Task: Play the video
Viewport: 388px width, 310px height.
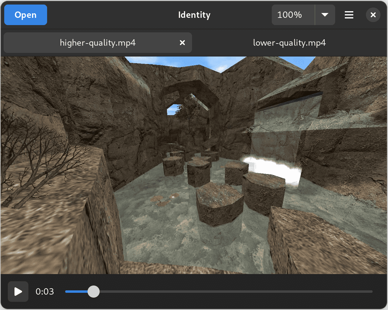Action: click(x=18, y=292)
